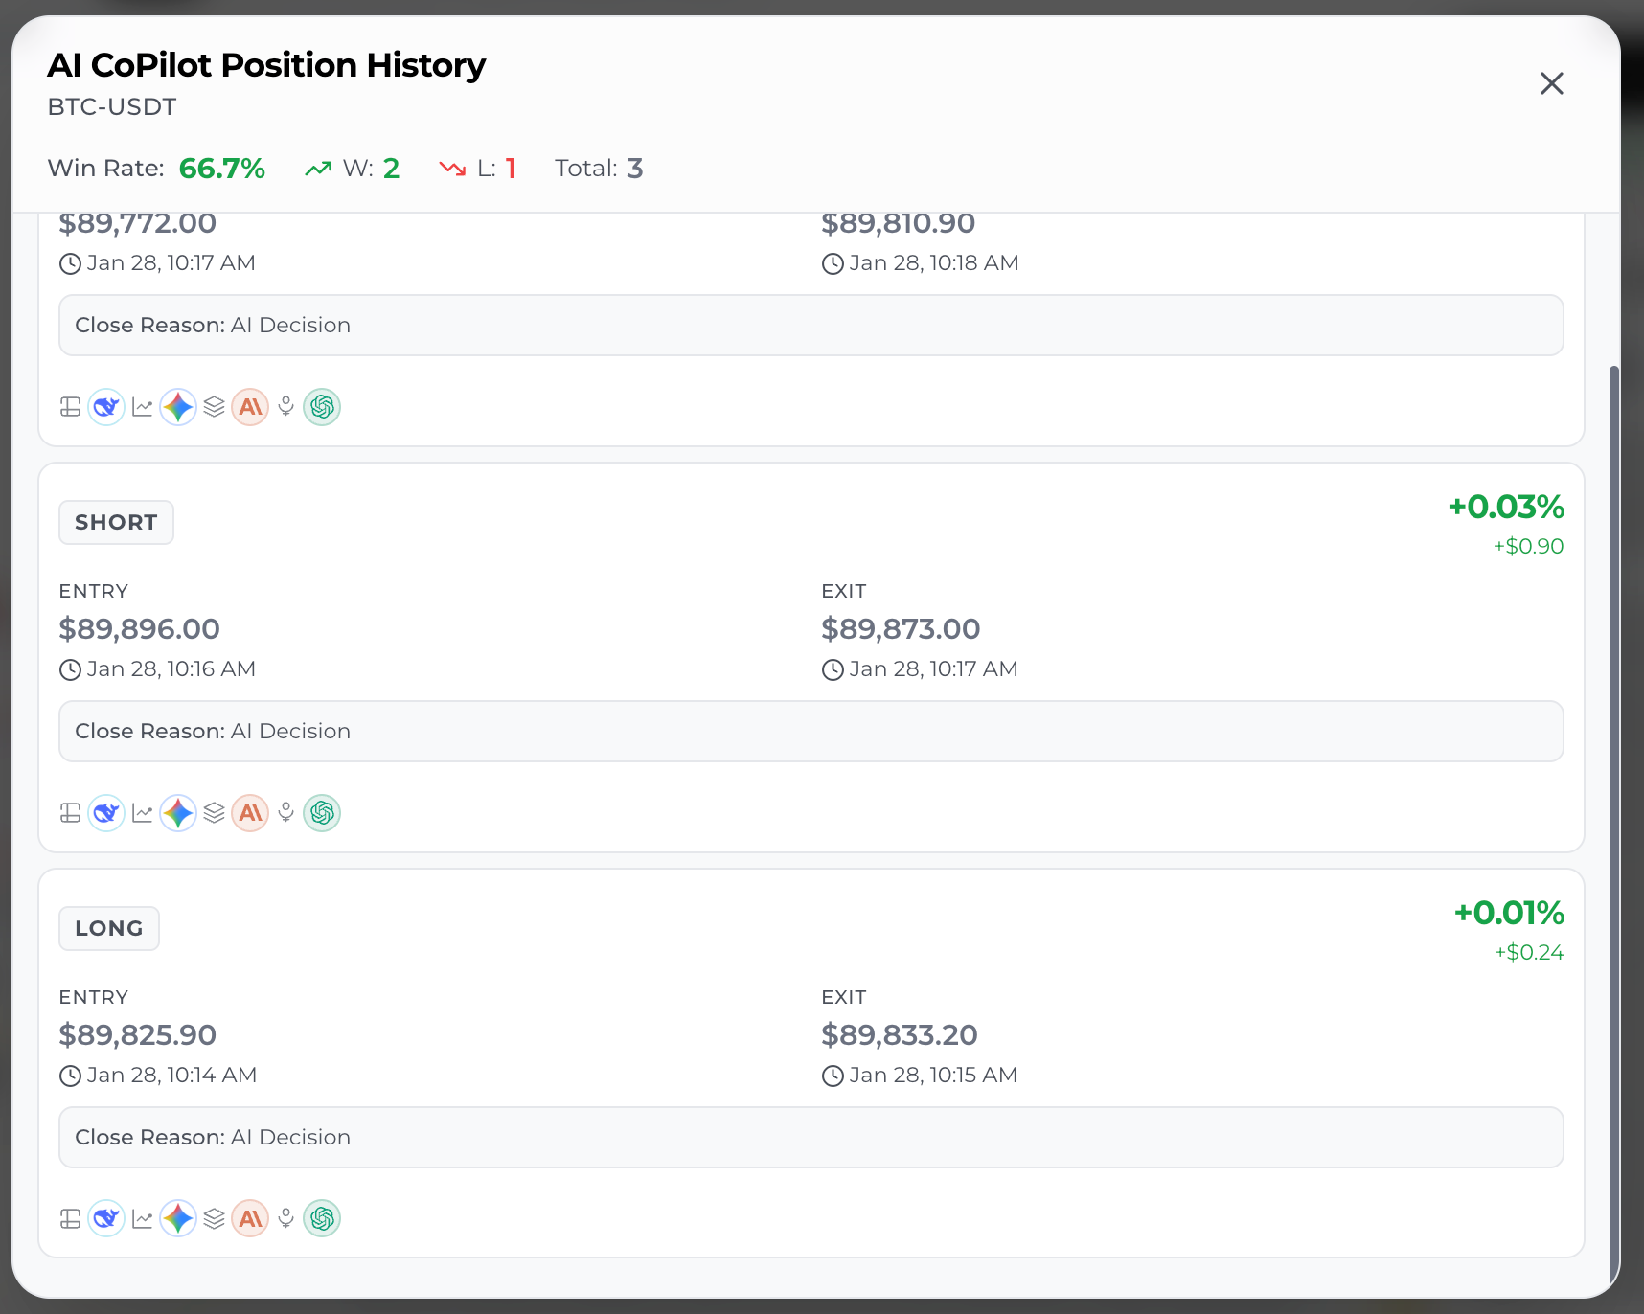The height and width of the screenshot is (1314, 1644).
Task: Click the layout panel icon in SHORT card
Action: coord(70,813)
